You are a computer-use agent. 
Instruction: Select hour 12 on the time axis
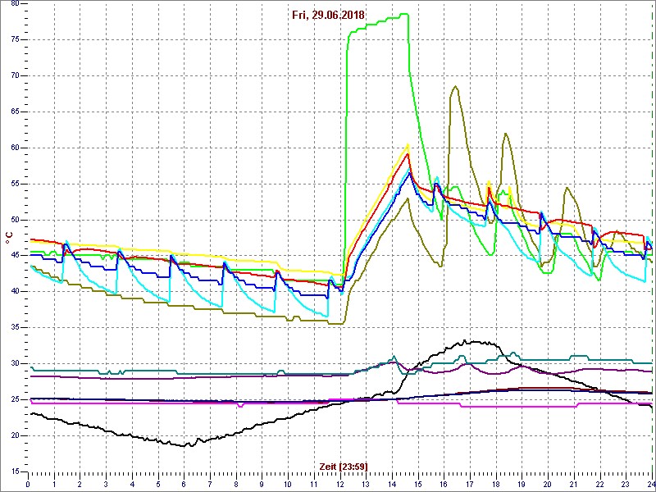pos(339,484)
